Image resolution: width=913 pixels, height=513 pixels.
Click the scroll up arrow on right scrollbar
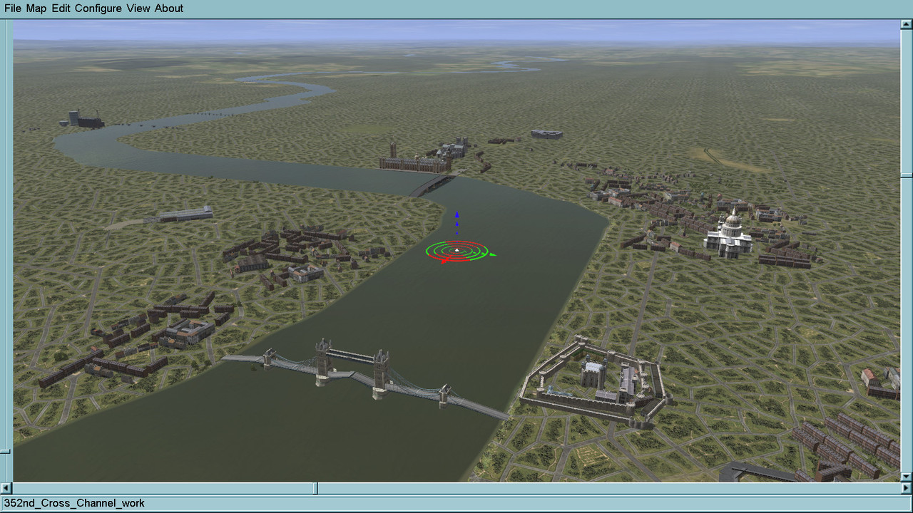[x=907, y=25]
